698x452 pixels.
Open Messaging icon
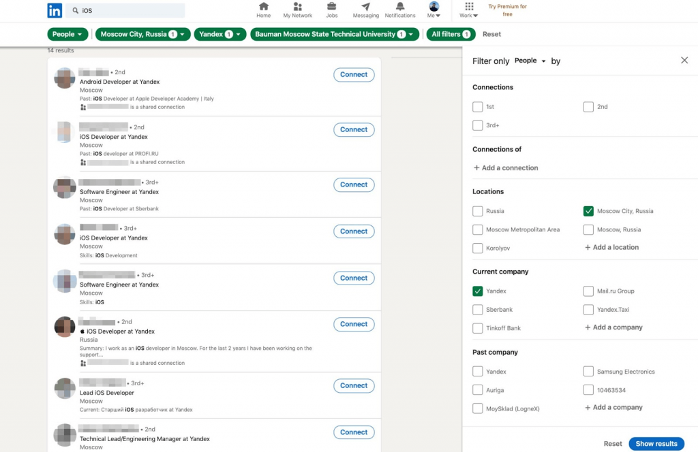click(366, 7)
